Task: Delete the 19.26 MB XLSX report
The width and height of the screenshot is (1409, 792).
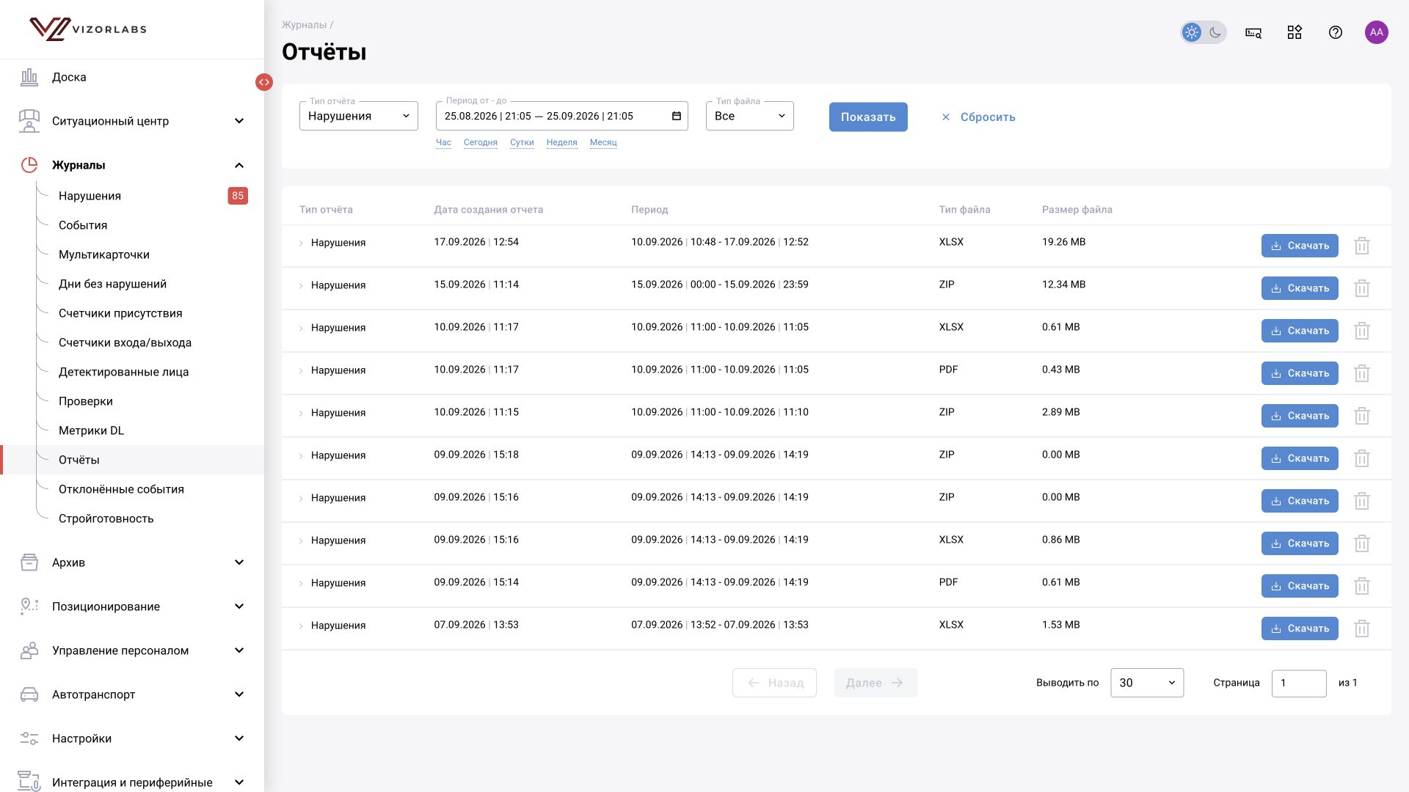Action: [1362, 246]
